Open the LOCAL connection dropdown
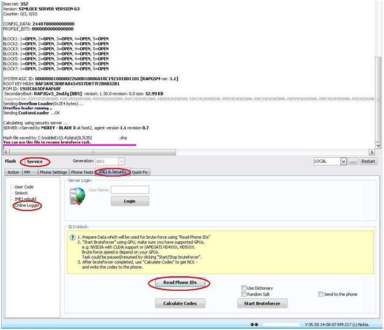The width and height of the screenshot is (384, 330). [344, 161]
